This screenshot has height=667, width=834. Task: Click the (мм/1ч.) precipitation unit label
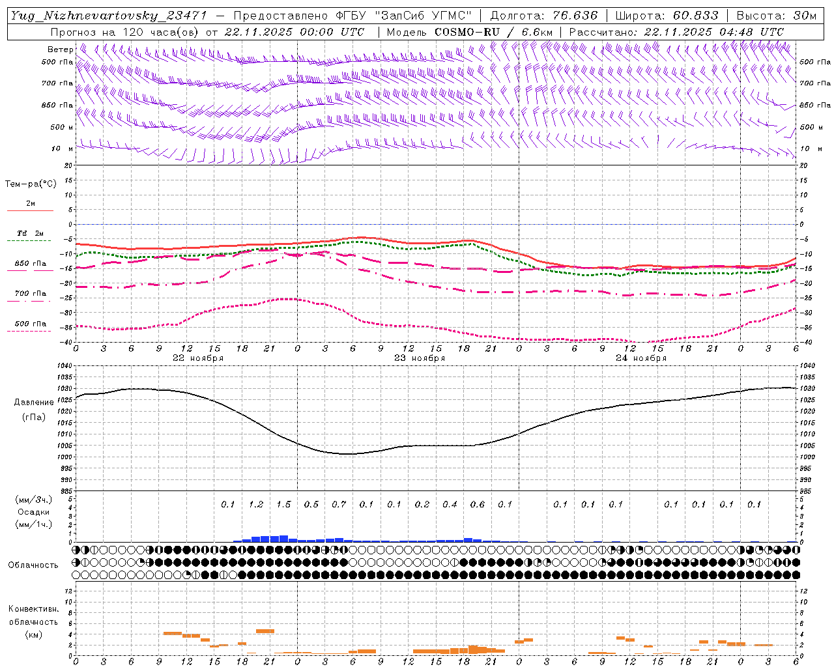[34, 525]
